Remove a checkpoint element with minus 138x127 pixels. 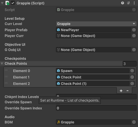point(128,91)
